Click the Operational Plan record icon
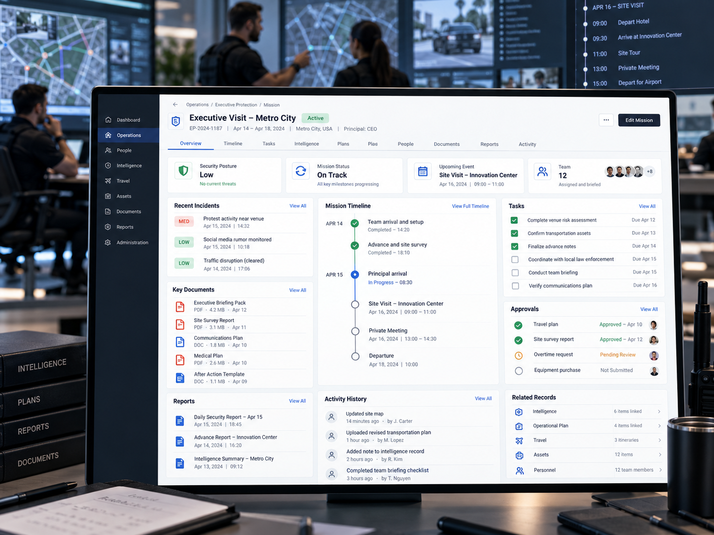This screenshot has width=714, height=535. click(519, 426)
